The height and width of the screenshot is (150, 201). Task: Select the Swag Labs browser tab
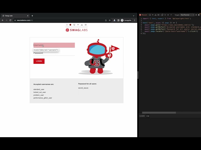click(15, 16)
